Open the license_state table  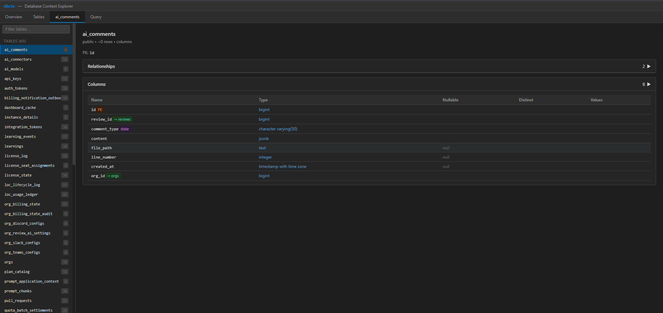[36, 175]
